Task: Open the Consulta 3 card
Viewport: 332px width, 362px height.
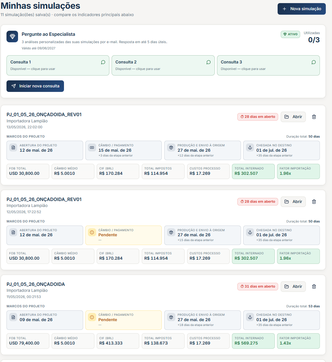Action: 268,65
